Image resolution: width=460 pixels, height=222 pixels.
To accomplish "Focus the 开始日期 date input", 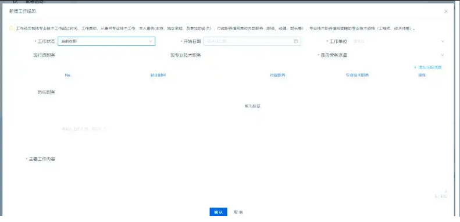I will pos(252,41).
